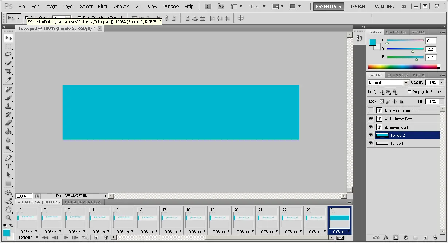Open the blend mode Normal dropdown
The height and width of the screenshot is (243, 448).
[388, 83]
